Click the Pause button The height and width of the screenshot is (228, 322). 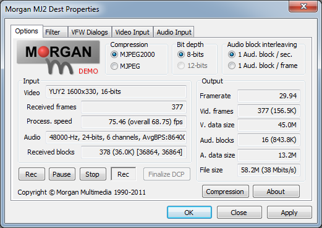click(x=62, y=174)
